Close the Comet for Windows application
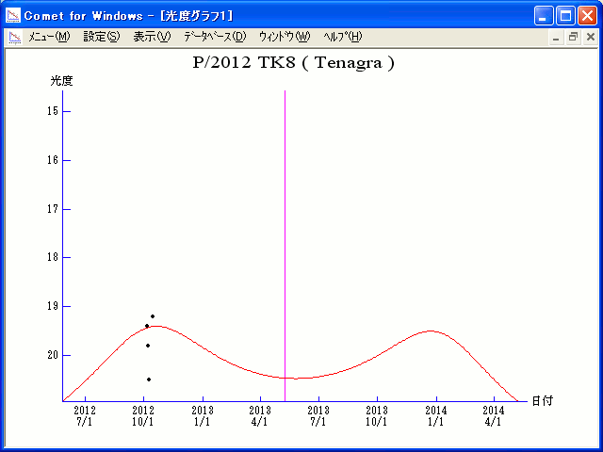Screen dimensions: 603x452 pos(587,16)
